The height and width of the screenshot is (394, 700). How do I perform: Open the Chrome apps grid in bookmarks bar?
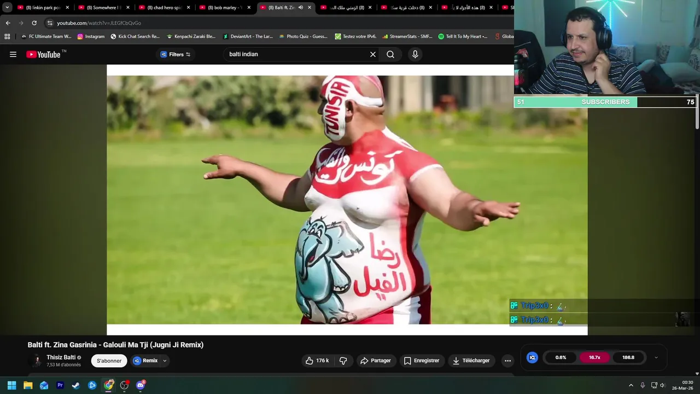(x=7, y=37)
